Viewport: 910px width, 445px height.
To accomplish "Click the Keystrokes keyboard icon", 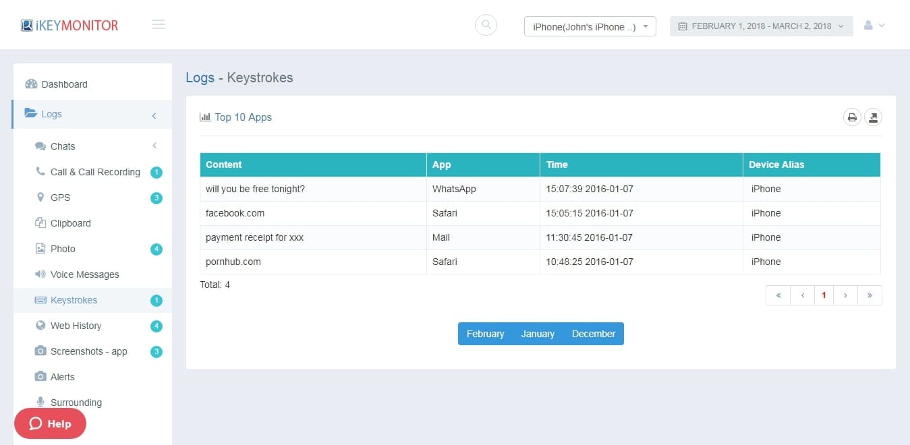I will click(x=40, y=299).
